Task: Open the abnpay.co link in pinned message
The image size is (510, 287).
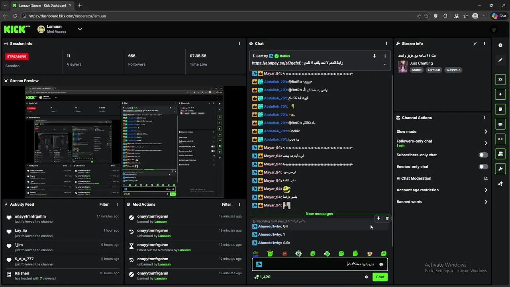Action: (x=277, y=63)
